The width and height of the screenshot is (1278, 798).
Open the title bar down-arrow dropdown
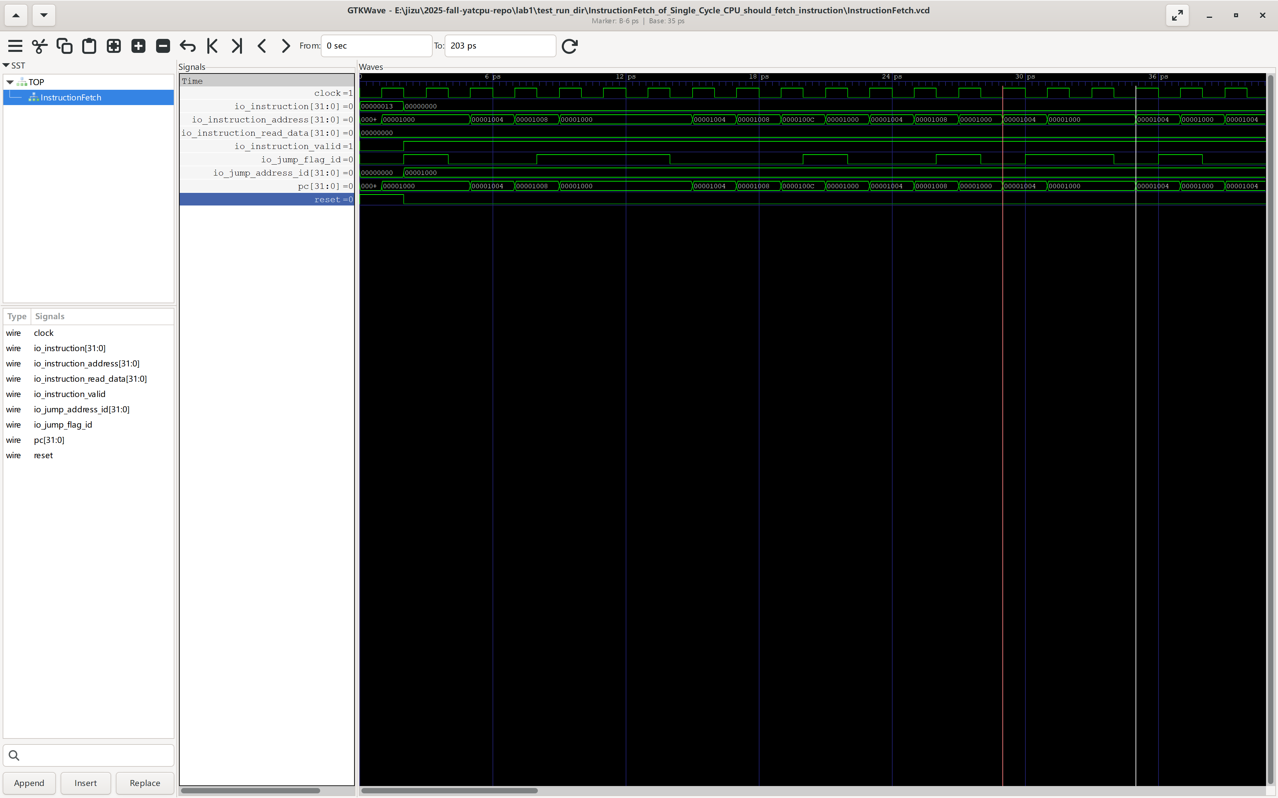pos(44,15)
